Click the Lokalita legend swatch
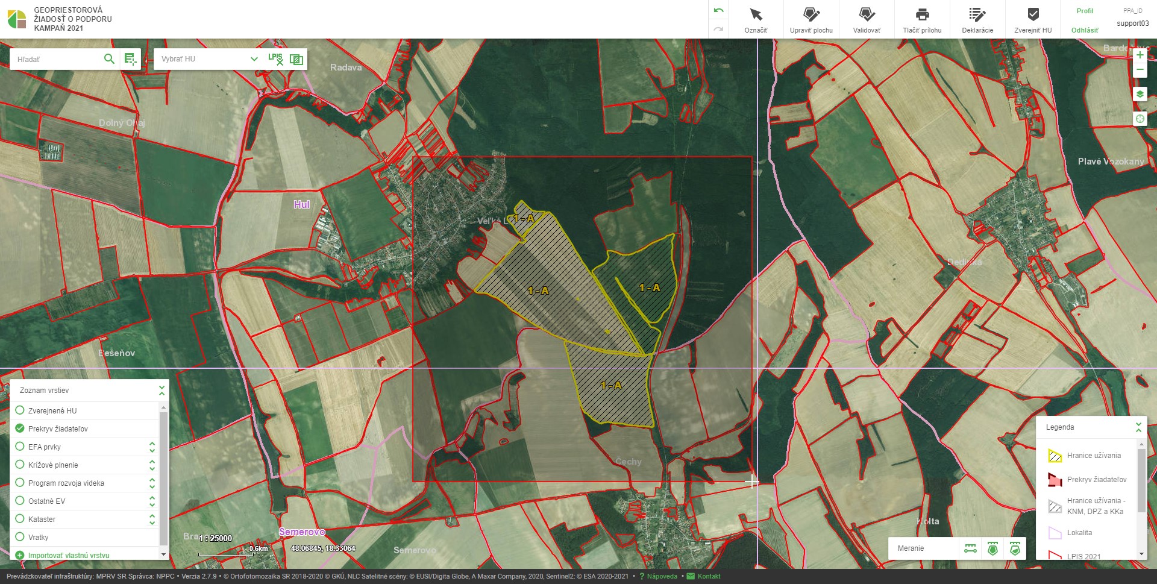1157x584 pixels. [1055, 533]
